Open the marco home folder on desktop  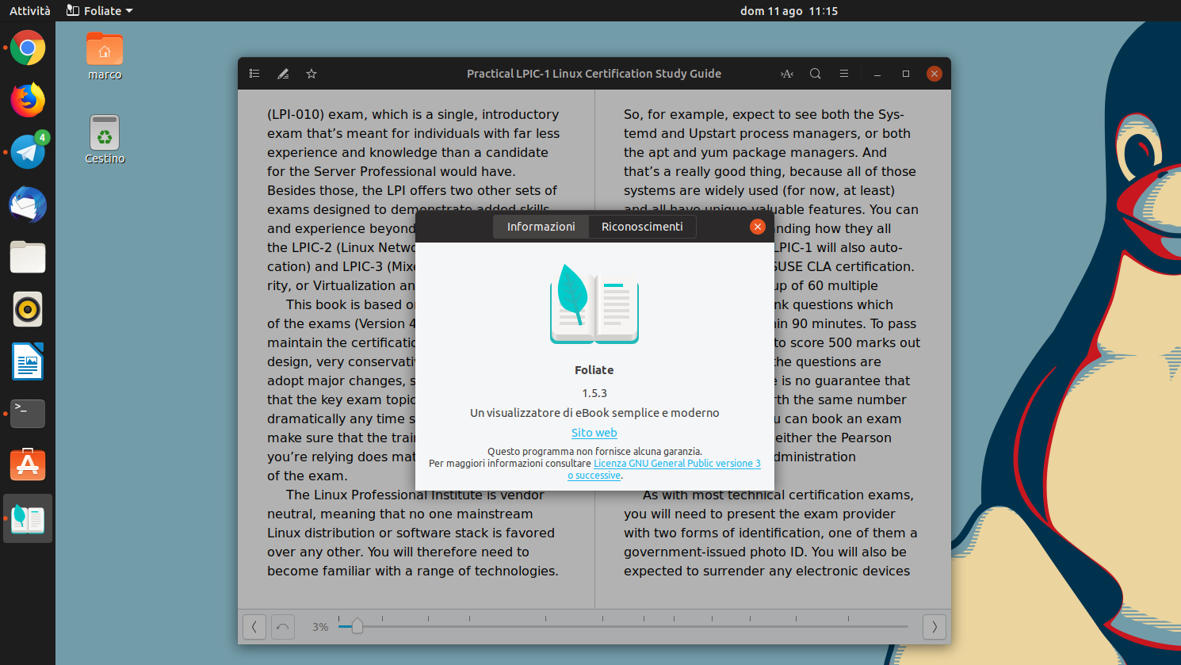(105, 56)
